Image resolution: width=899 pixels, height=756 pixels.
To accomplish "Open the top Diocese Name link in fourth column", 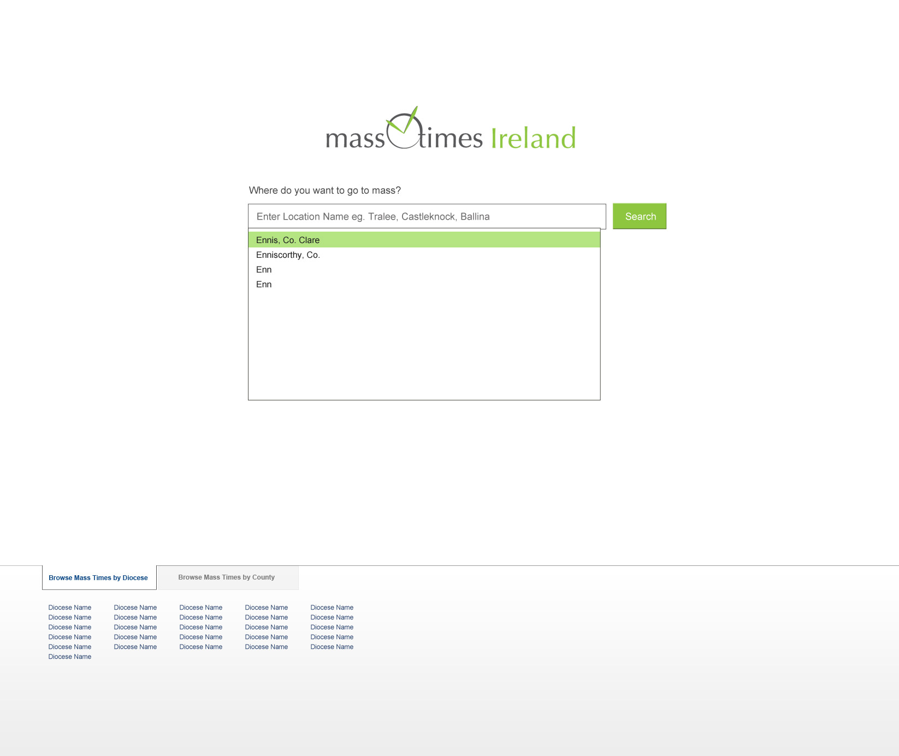I will coord(267,607).
